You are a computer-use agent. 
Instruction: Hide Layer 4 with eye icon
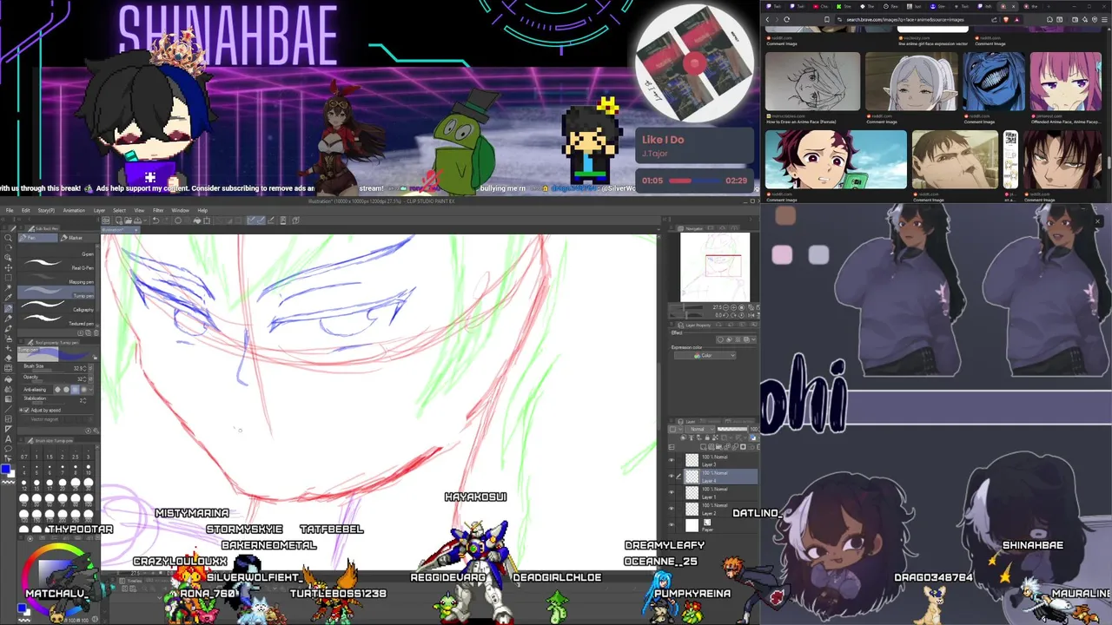coord(672,477)
